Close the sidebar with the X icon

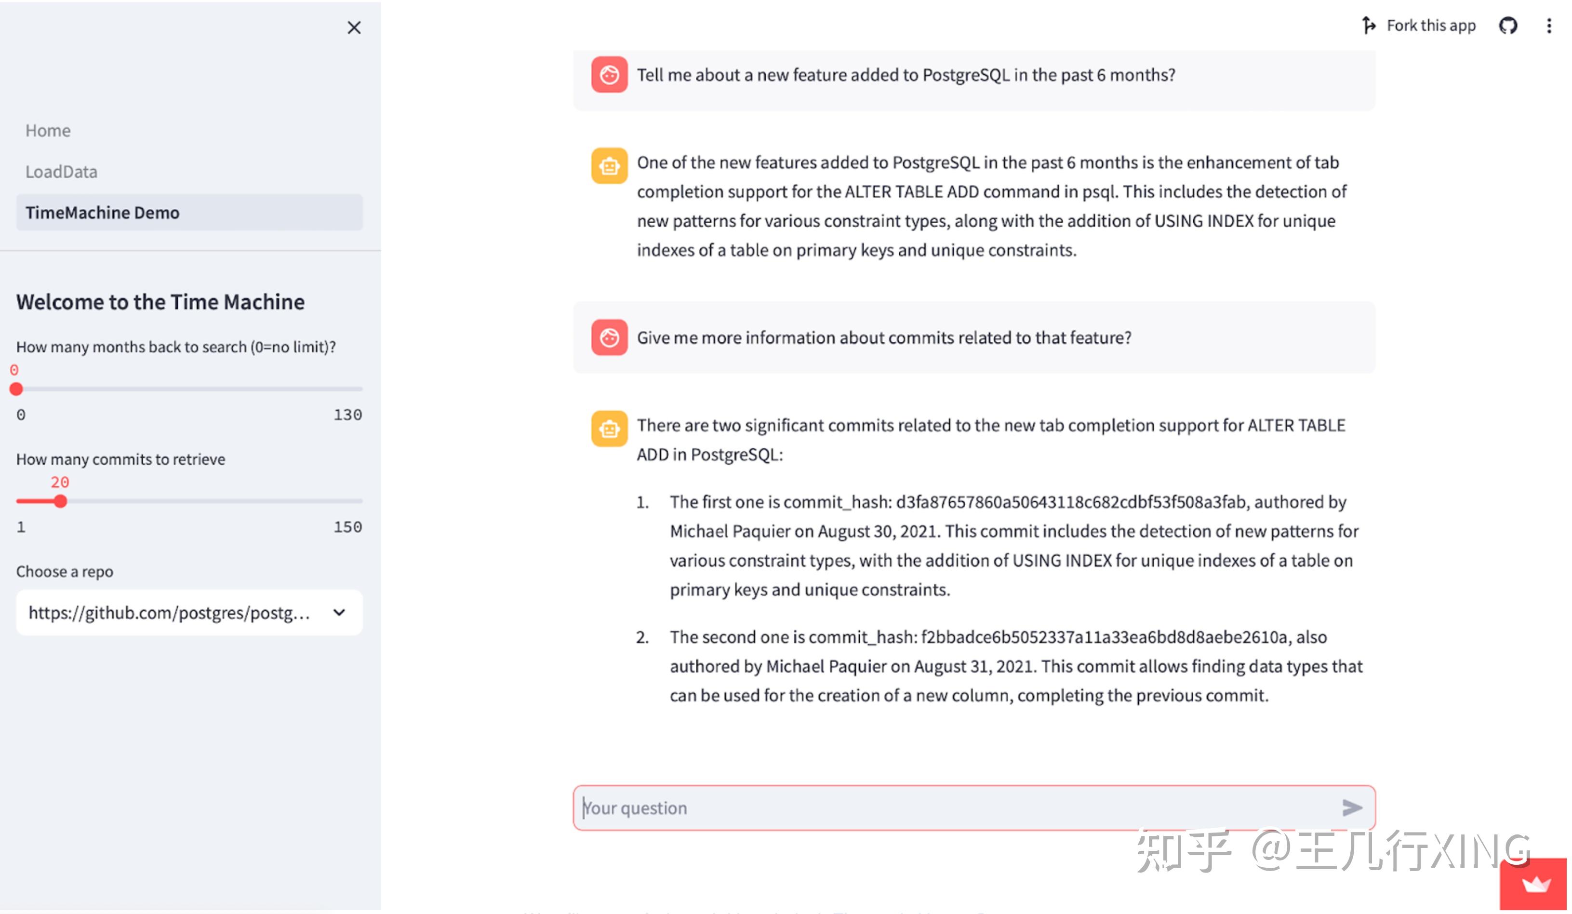coord(354,27)
